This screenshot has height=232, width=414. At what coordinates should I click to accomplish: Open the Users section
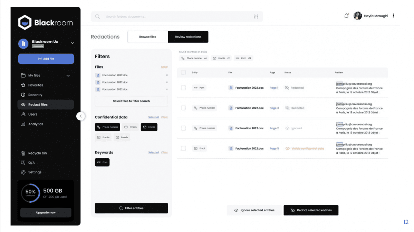pyautogui.click(x=32, y=114)
